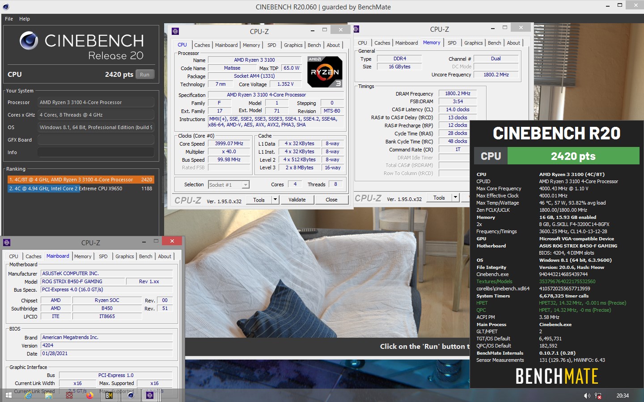Expand Tools arrow in CPU-Z Memory window
The image size is (644, 402).
tap(455, 197)
